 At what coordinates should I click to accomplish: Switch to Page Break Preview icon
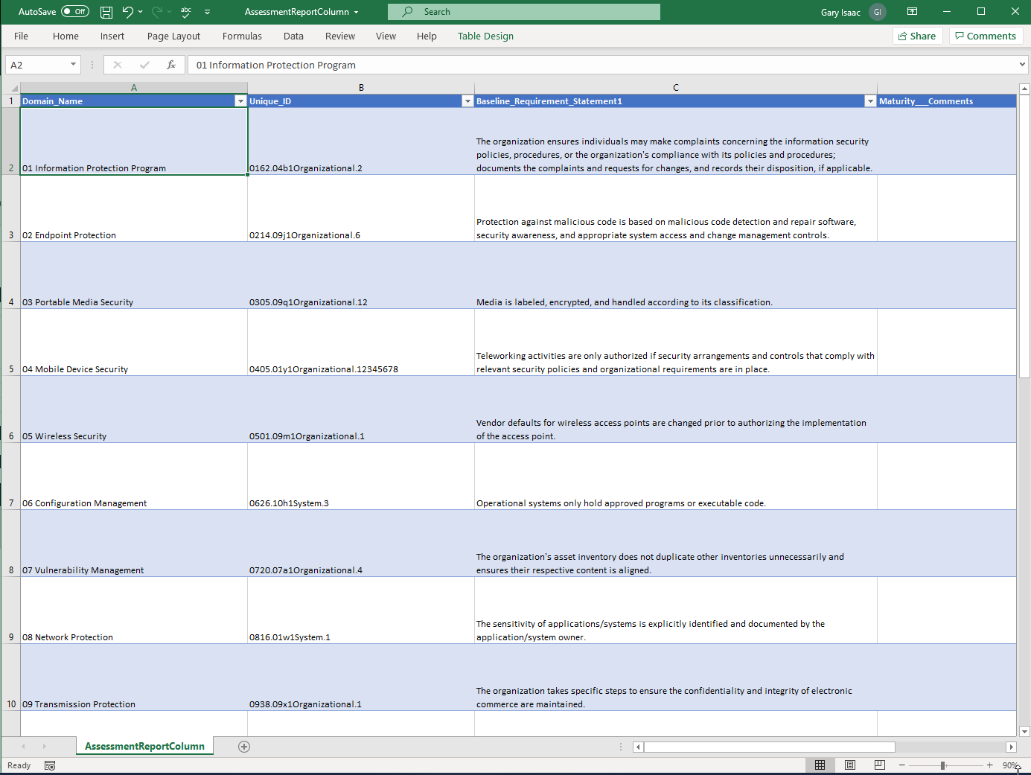point(880,765)
